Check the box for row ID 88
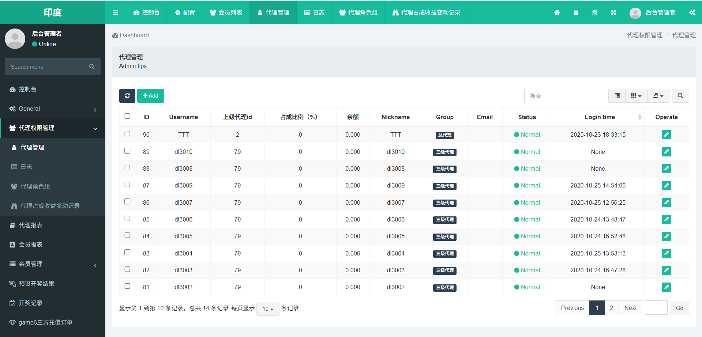The height and width of the screenshot is (337, 702). tap(127, 168)
